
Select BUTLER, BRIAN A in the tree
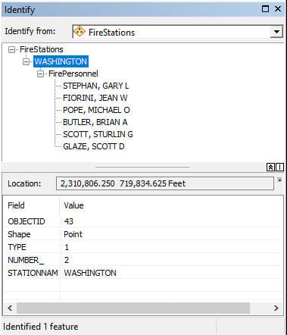tap(95, 122)
